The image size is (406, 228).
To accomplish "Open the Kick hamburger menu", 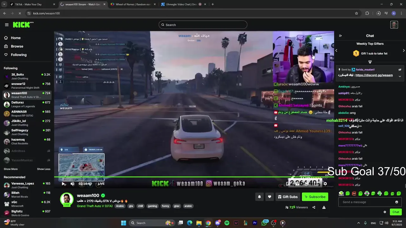I will pos(7,25).
